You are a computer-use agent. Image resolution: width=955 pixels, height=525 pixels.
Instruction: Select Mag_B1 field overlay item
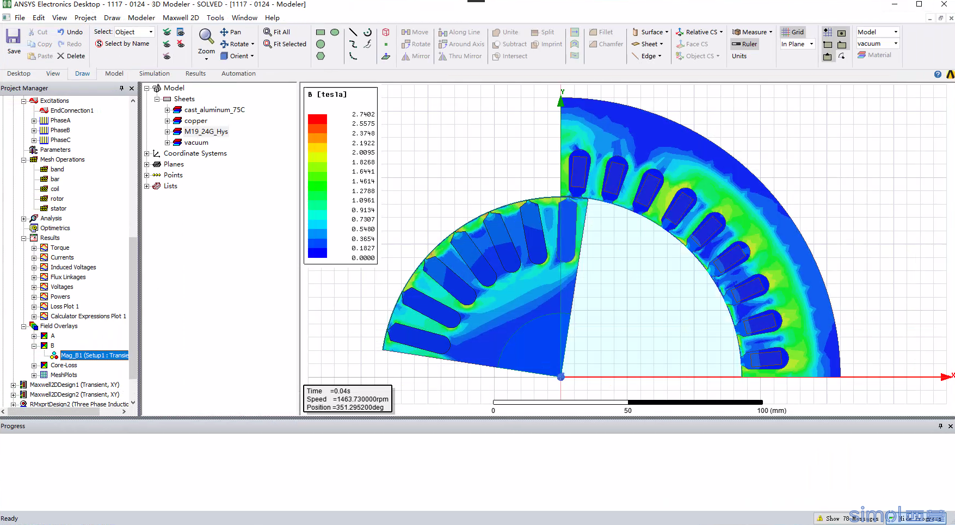tap(94, 355)
